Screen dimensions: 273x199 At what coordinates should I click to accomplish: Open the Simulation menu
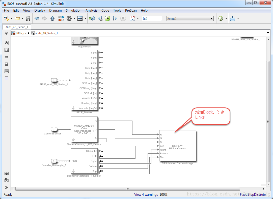tap(73, 10)
